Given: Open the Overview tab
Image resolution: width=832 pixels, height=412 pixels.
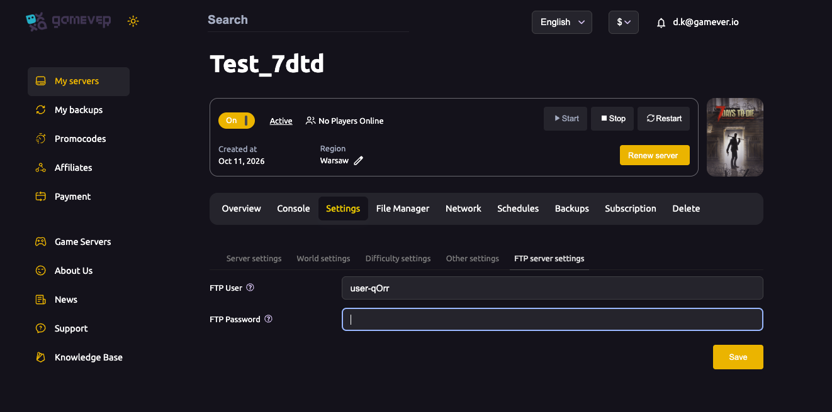Looking at the screenshot, I should (x=241, y=209).
